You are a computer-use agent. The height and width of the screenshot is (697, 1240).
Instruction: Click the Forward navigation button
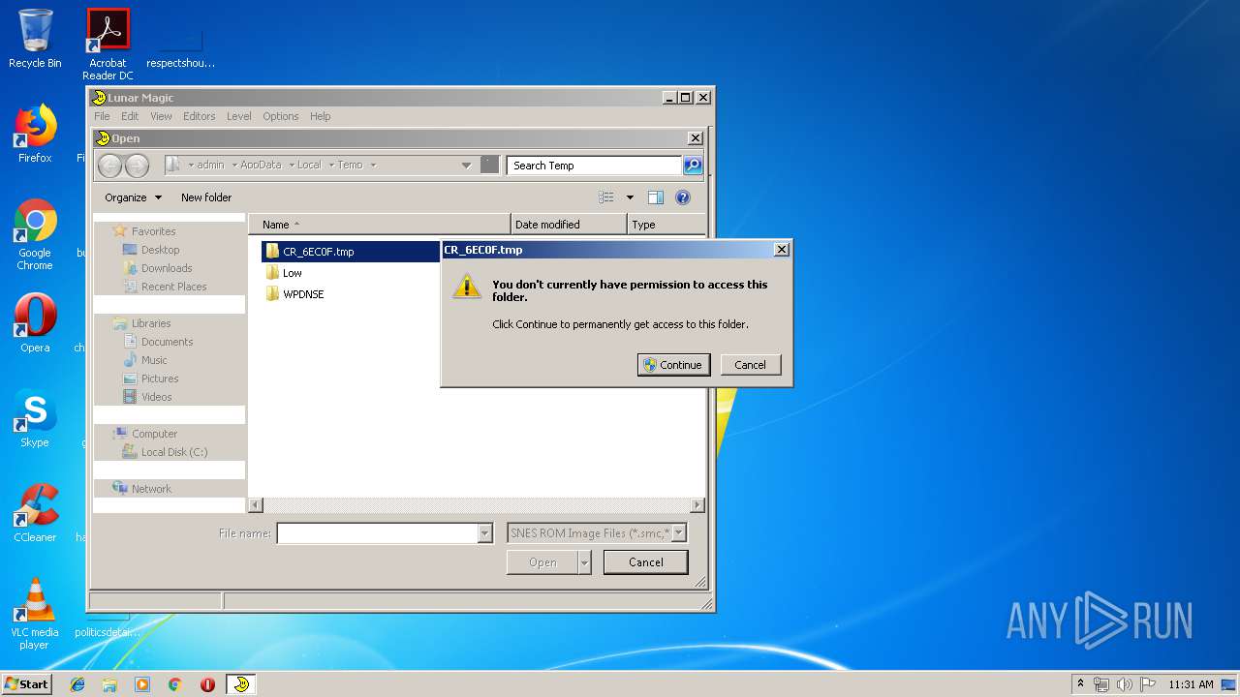[137, 166]
